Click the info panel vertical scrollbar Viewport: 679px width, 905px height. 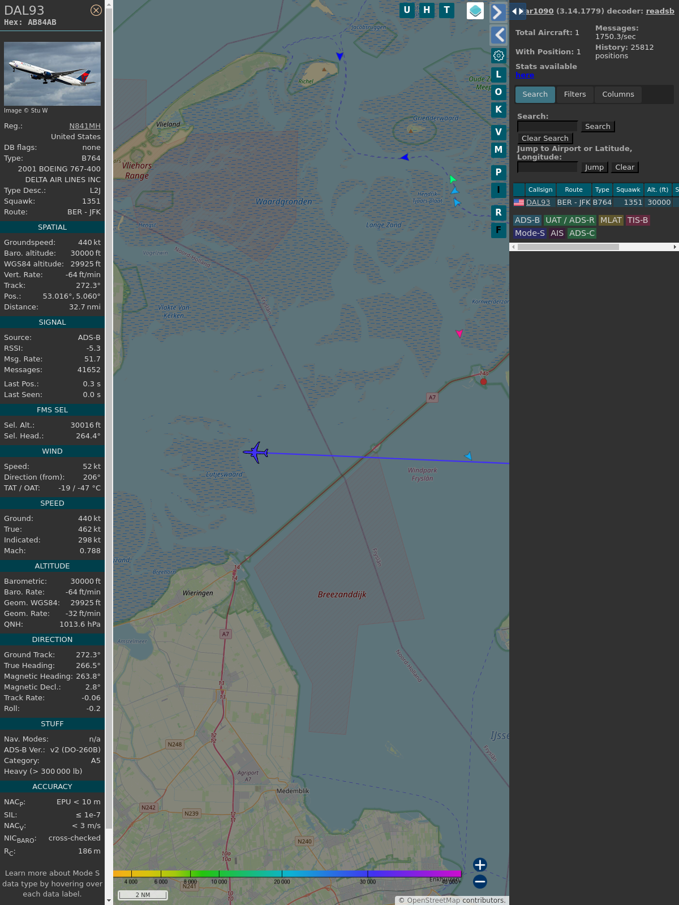tap(109, 419)
